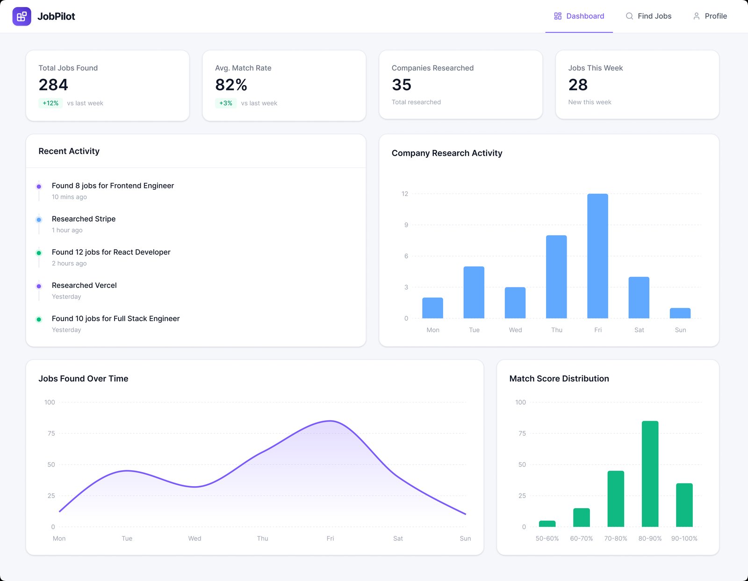Click the Recent Activity heading

69,151
